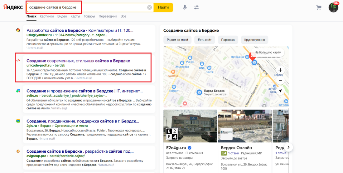This screenshot has width=343, height=173.
Task: Click the unicode-profi.ru result favicon
Action: (x=18, y=61)
